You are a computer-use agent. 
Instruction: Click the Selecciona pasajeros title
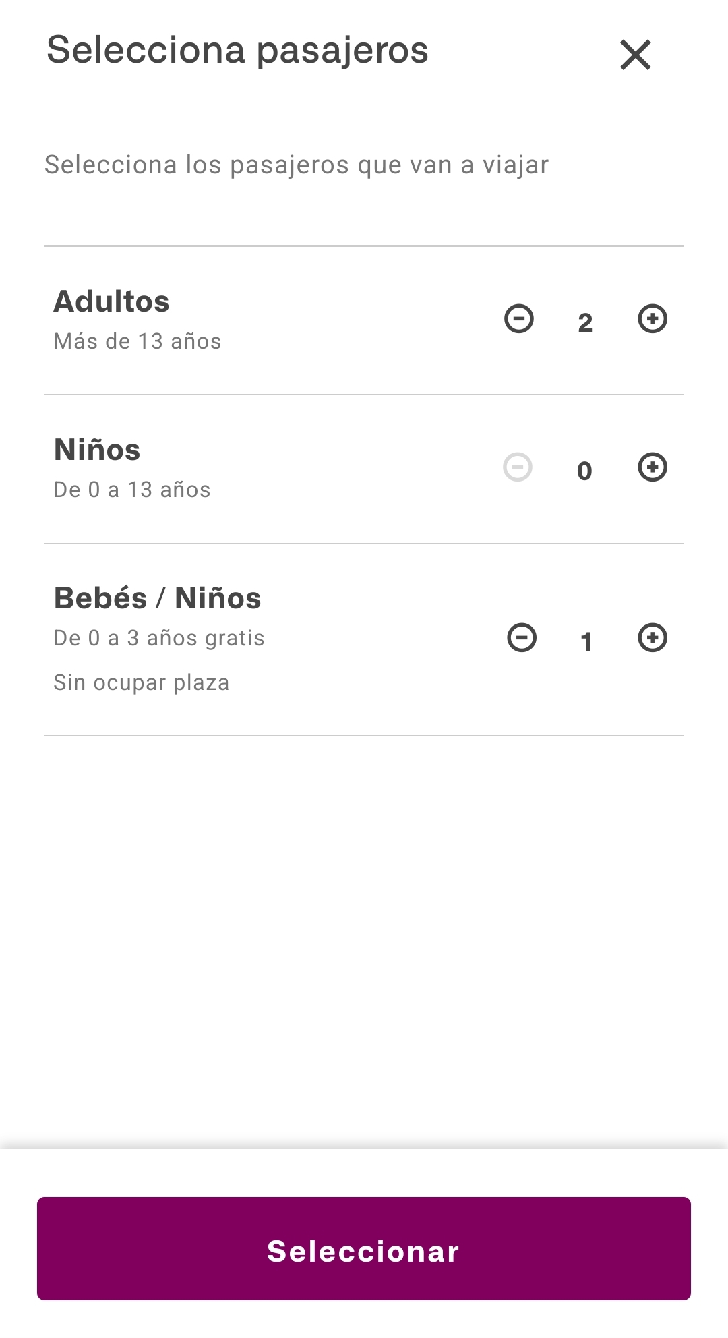(237, 51)
